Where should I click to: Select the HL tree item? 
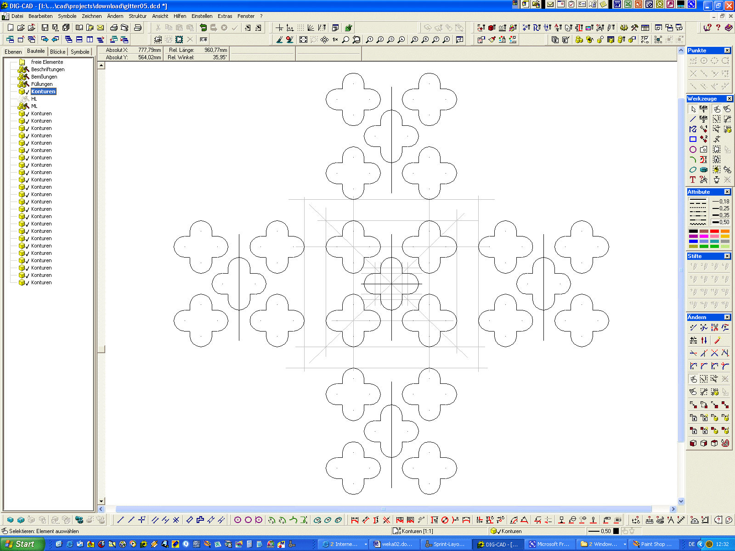34,99
